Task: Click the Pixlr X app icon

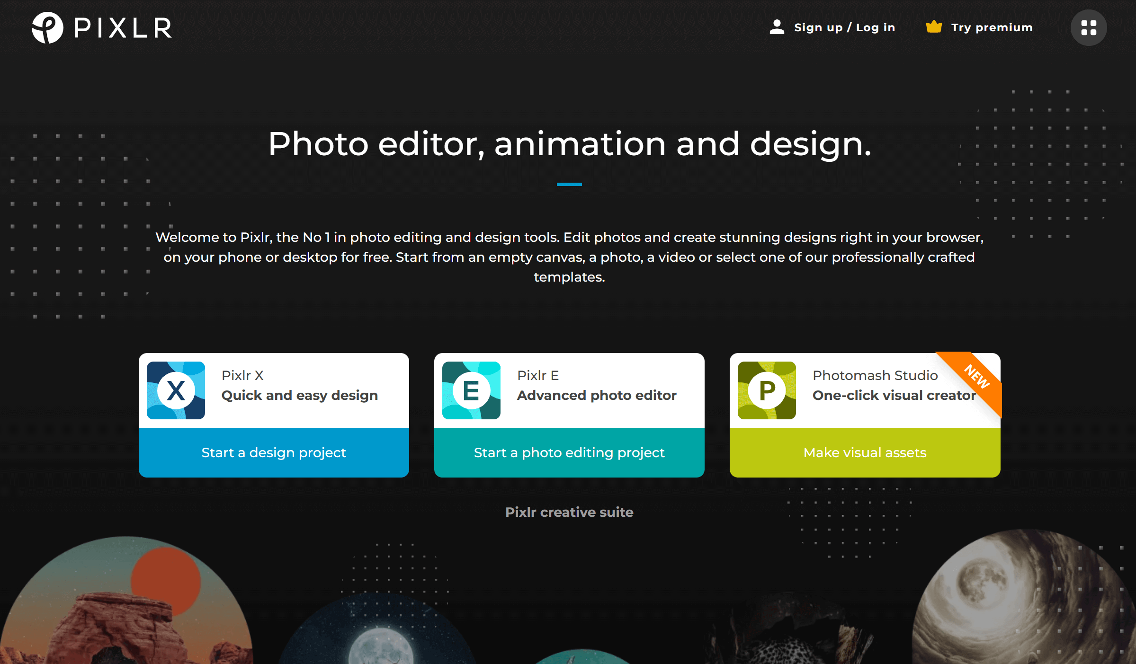Action: click(x=176, y=390)
